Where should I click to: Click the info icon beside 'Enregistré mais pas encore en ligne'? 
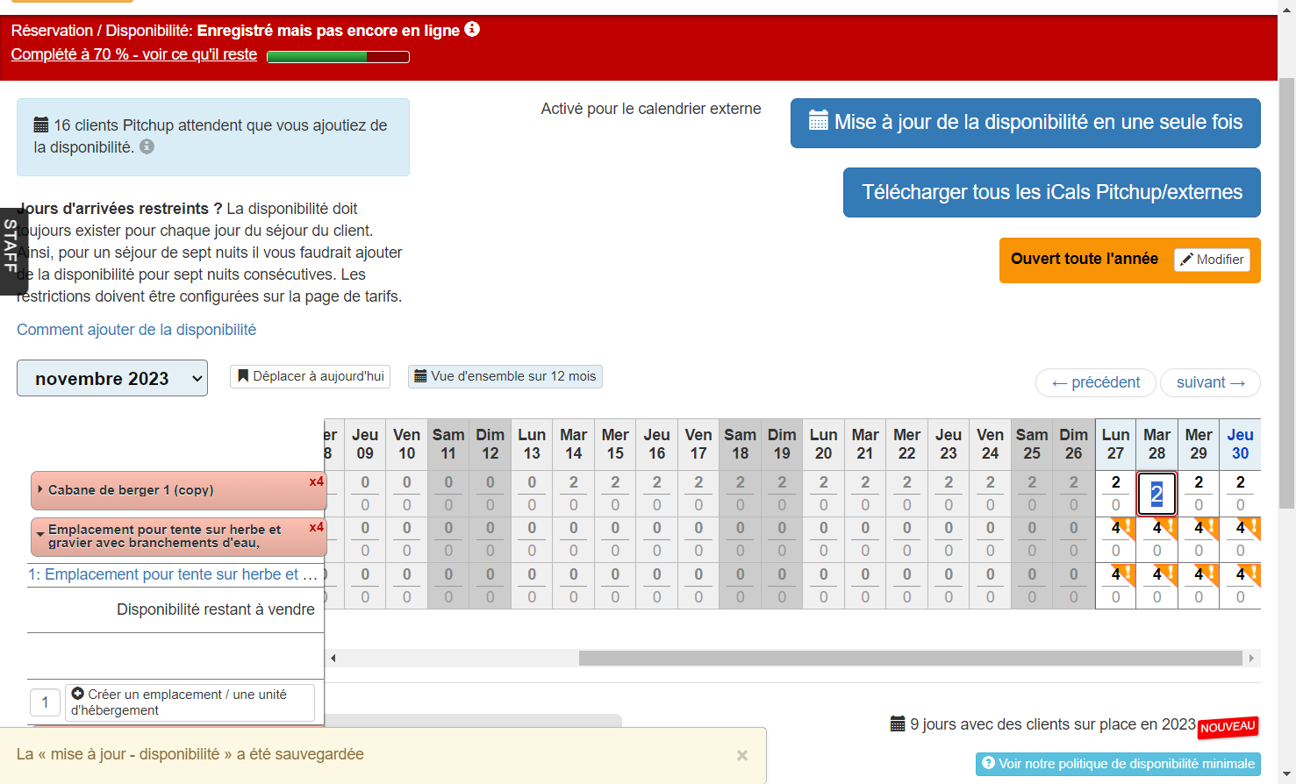472,29
